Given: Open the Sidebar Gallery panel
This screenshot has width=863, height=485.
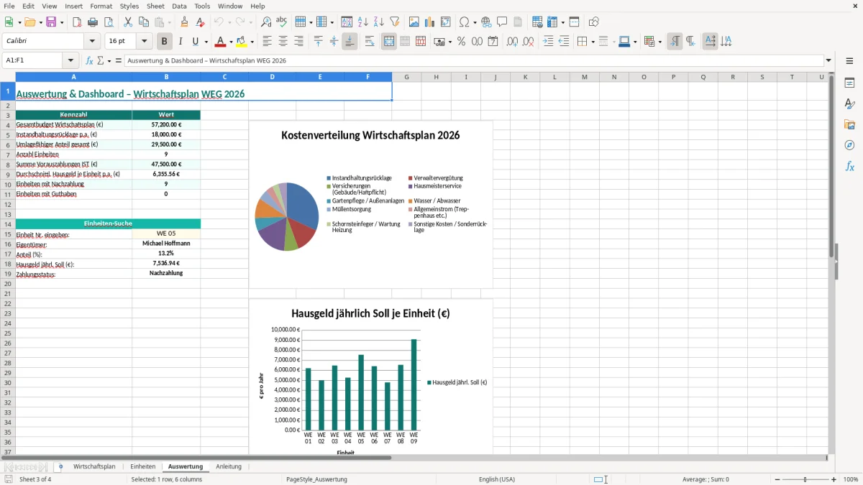Looking at the screenshot, I should (849, 125).
